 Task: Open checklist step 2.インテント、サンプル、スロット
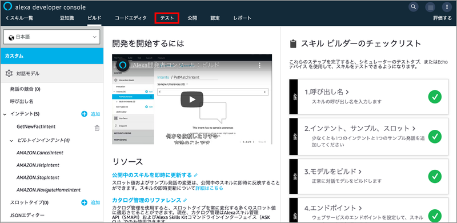click(360, 129)
